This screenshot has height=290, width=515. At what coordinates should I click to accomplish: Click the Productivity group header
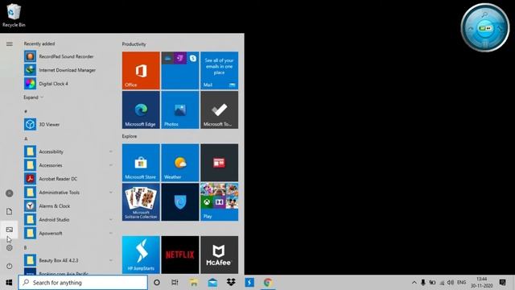tap(134, 44)
